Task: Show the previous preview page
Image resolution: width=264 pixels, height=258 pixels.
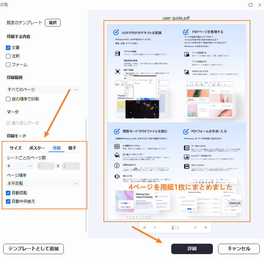Action: tap(154, 227)
